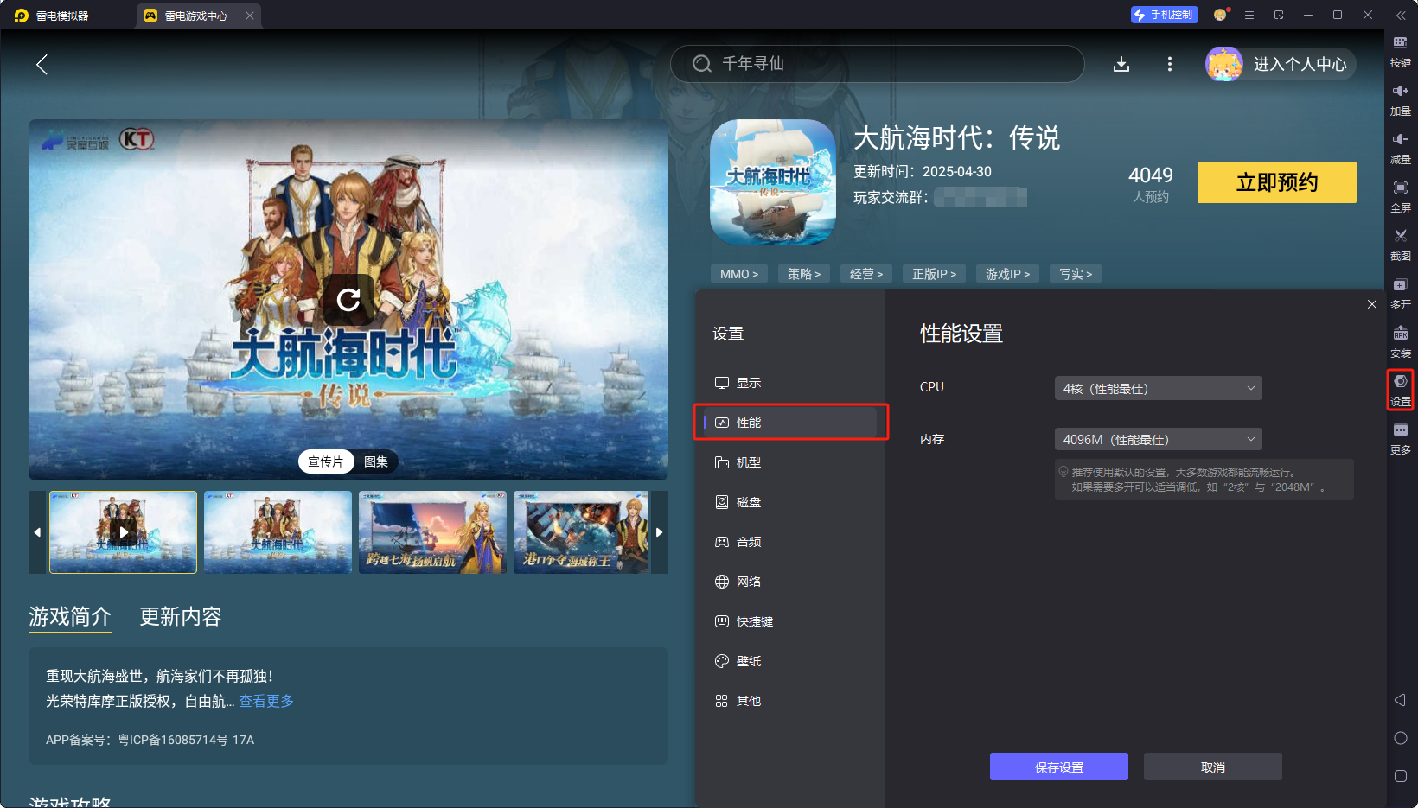Click 立即预约 reserve now button
1418x808 pixels.
[1277, 182]
